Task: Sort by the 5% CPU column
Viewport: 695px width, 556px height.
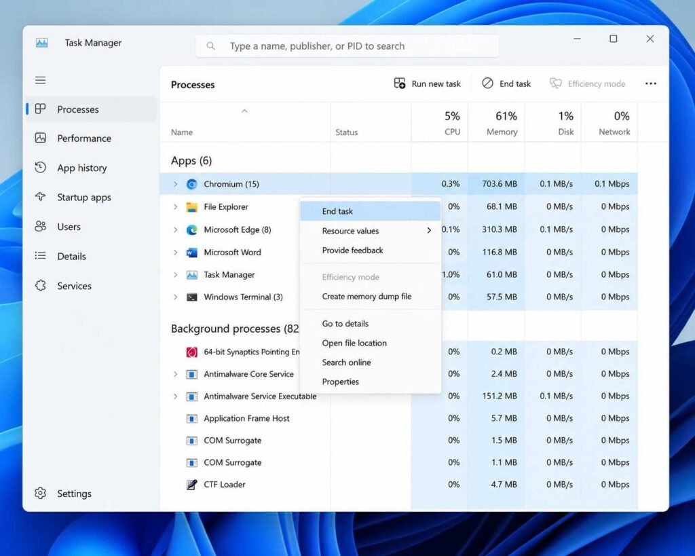Action: pos(439,123)
